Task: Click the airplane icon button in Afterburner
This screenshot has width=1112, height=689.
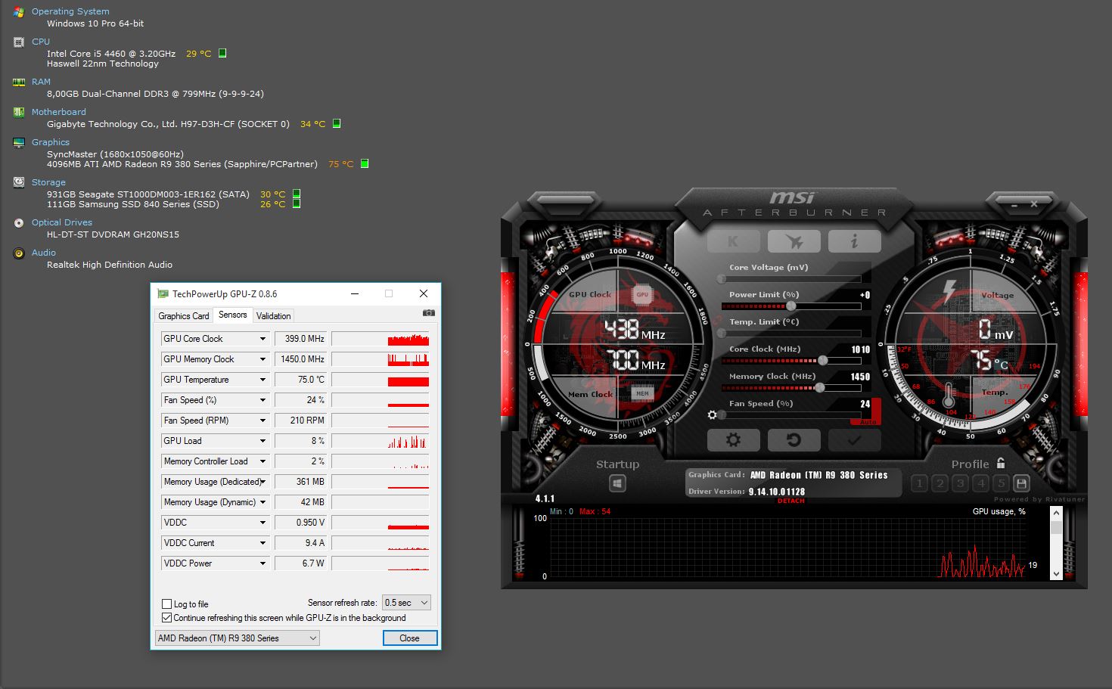Action: [x=794, y=241]
